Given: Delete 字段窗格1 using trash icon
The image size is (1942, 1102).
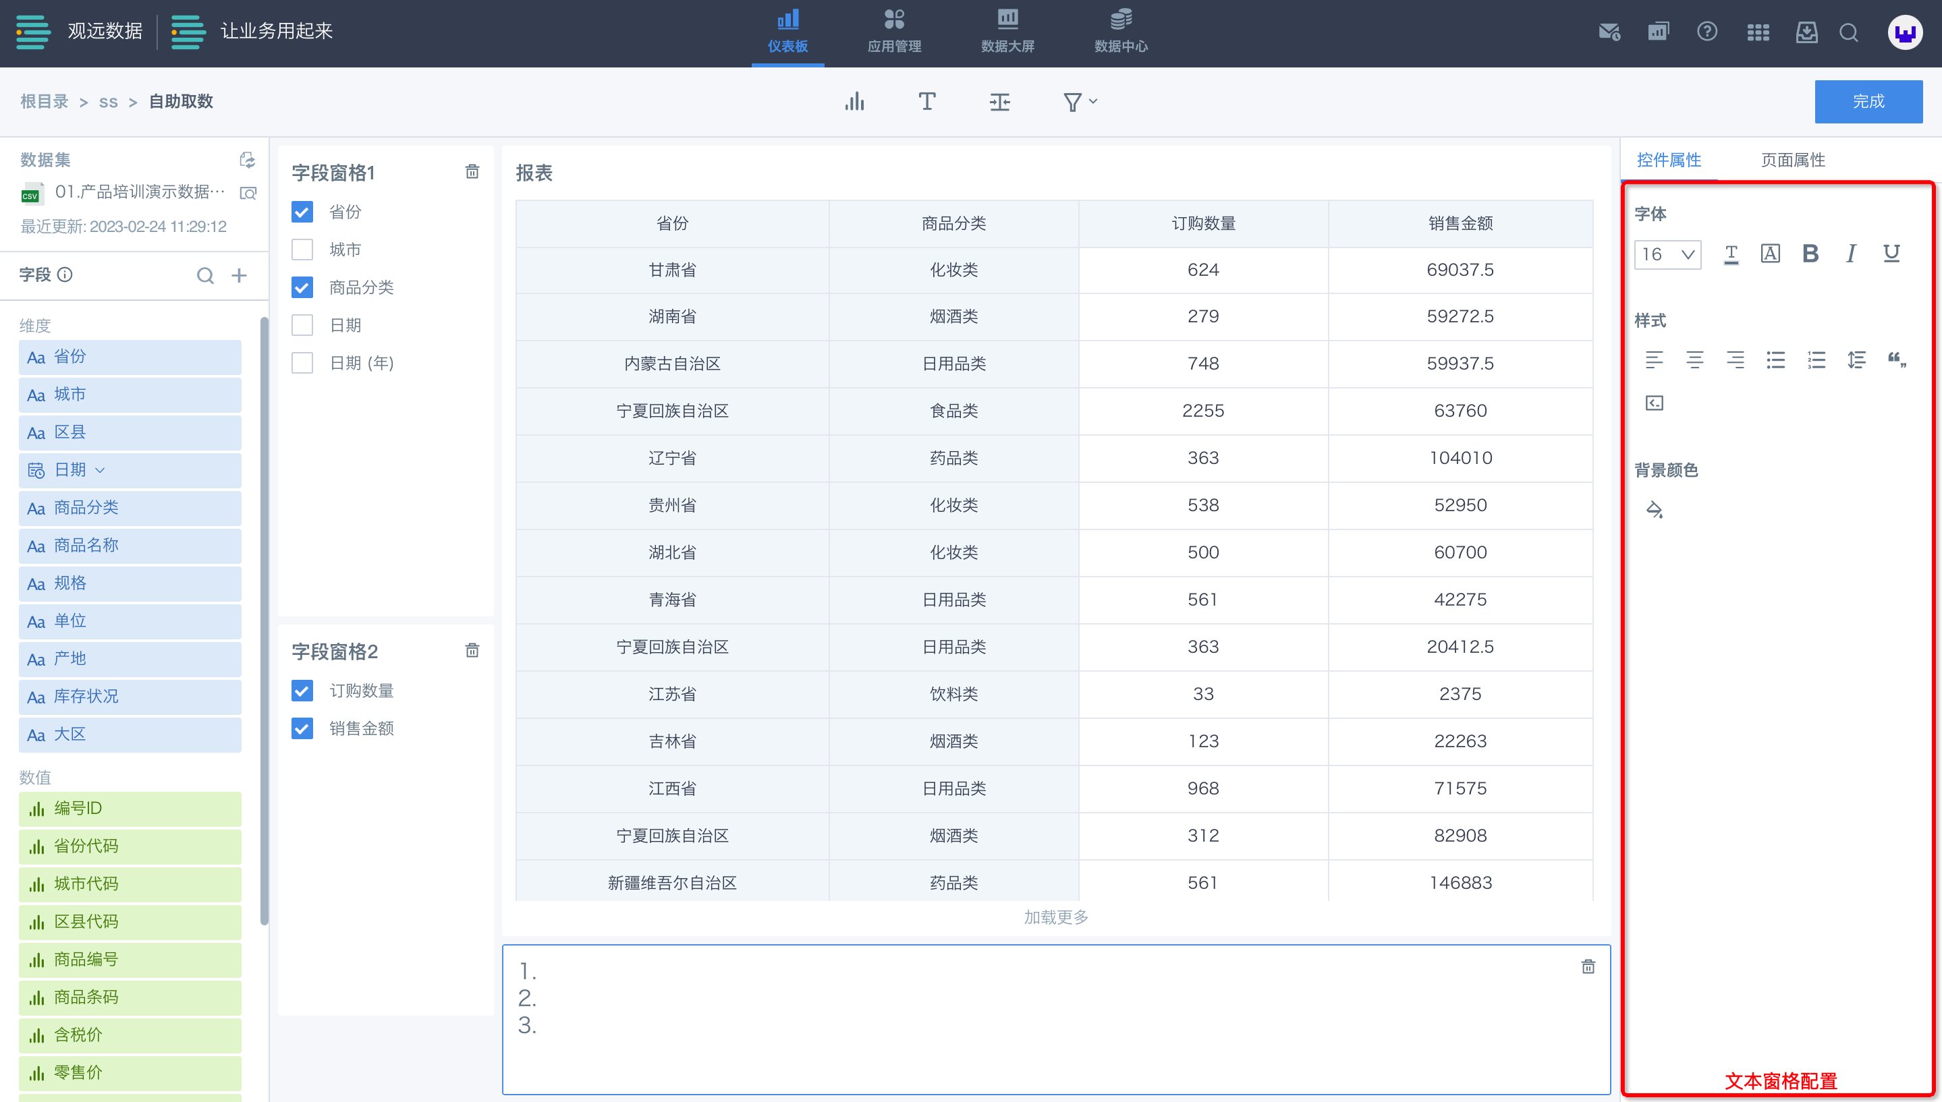Looking at the screenshot, I should (472, 172).
